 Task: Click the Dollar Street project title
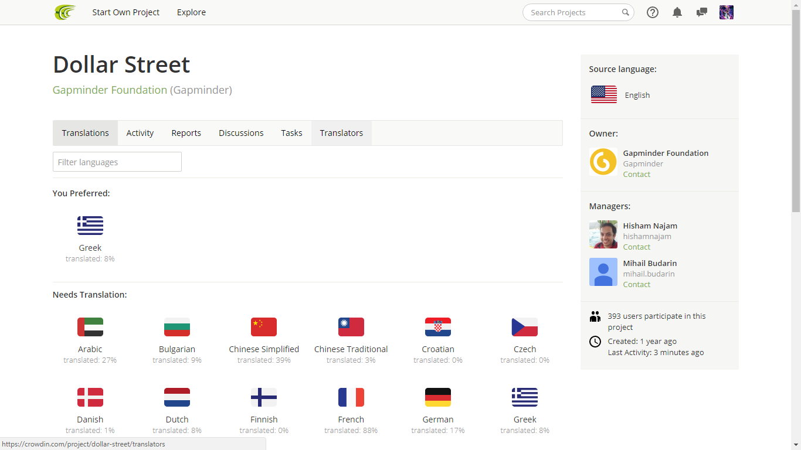[x=121, y=64]
